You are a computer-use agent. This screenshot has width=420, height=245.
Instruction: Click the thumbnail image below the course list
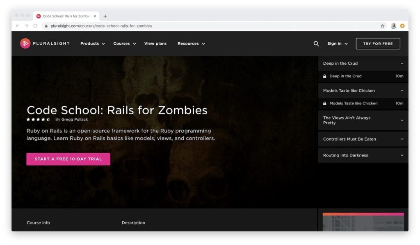pos(363,222)
